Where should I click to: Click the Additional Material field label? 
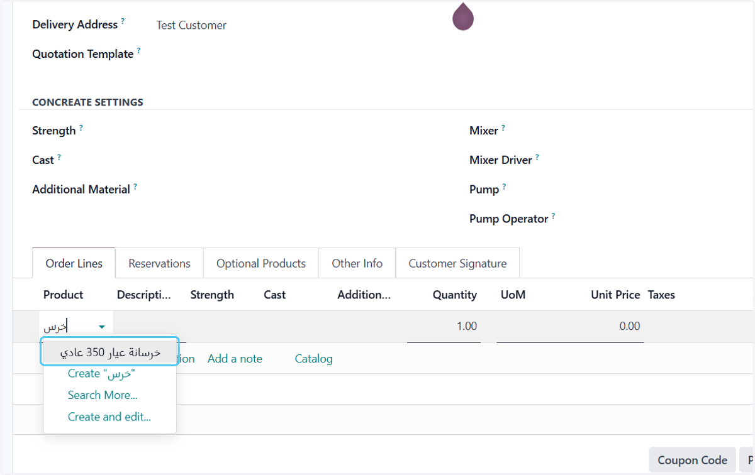click(81, 189)
